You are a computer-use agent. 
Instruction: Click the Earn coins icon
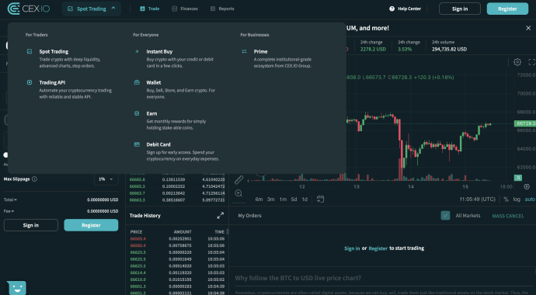137,113
